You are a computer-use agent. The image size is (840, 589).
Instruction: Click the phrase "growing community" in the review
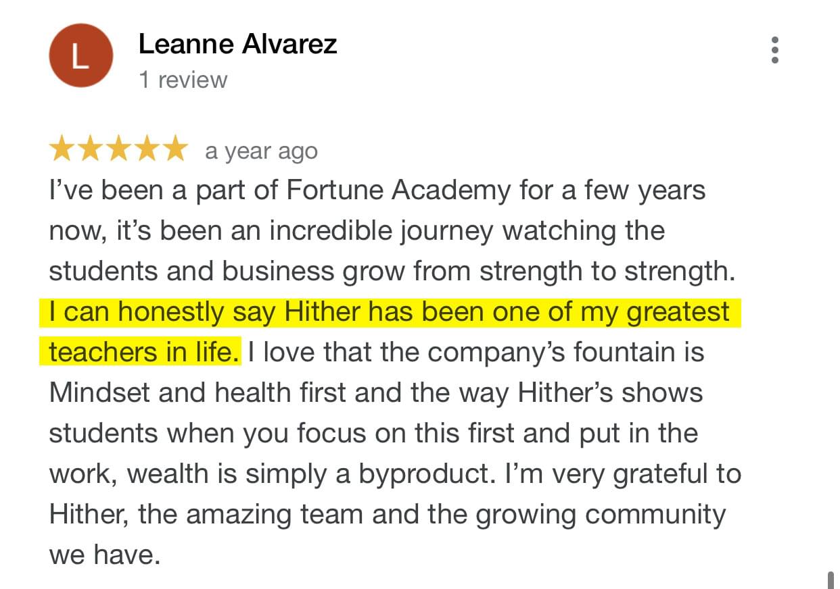[x=601, y=515]
